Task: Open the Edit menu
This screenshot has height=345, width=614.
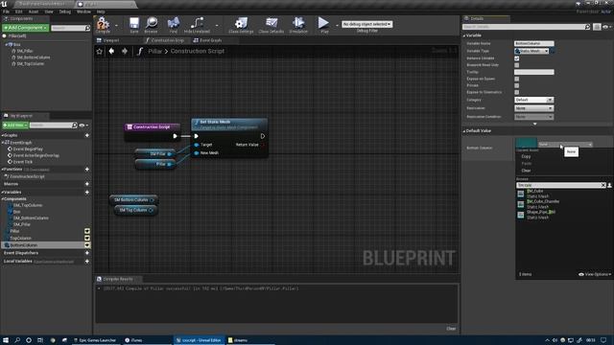Action: (x=18, y=11)
